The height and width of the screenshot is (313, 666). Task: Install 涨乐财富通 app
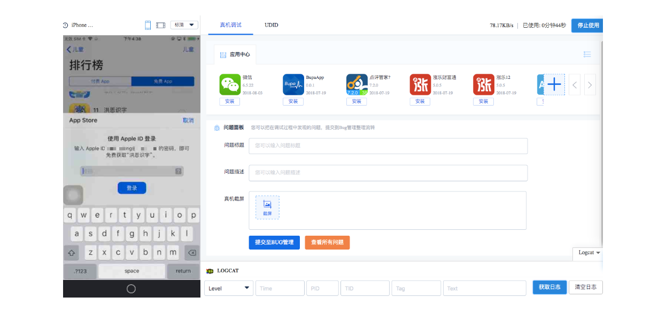[x=420, y=101]
